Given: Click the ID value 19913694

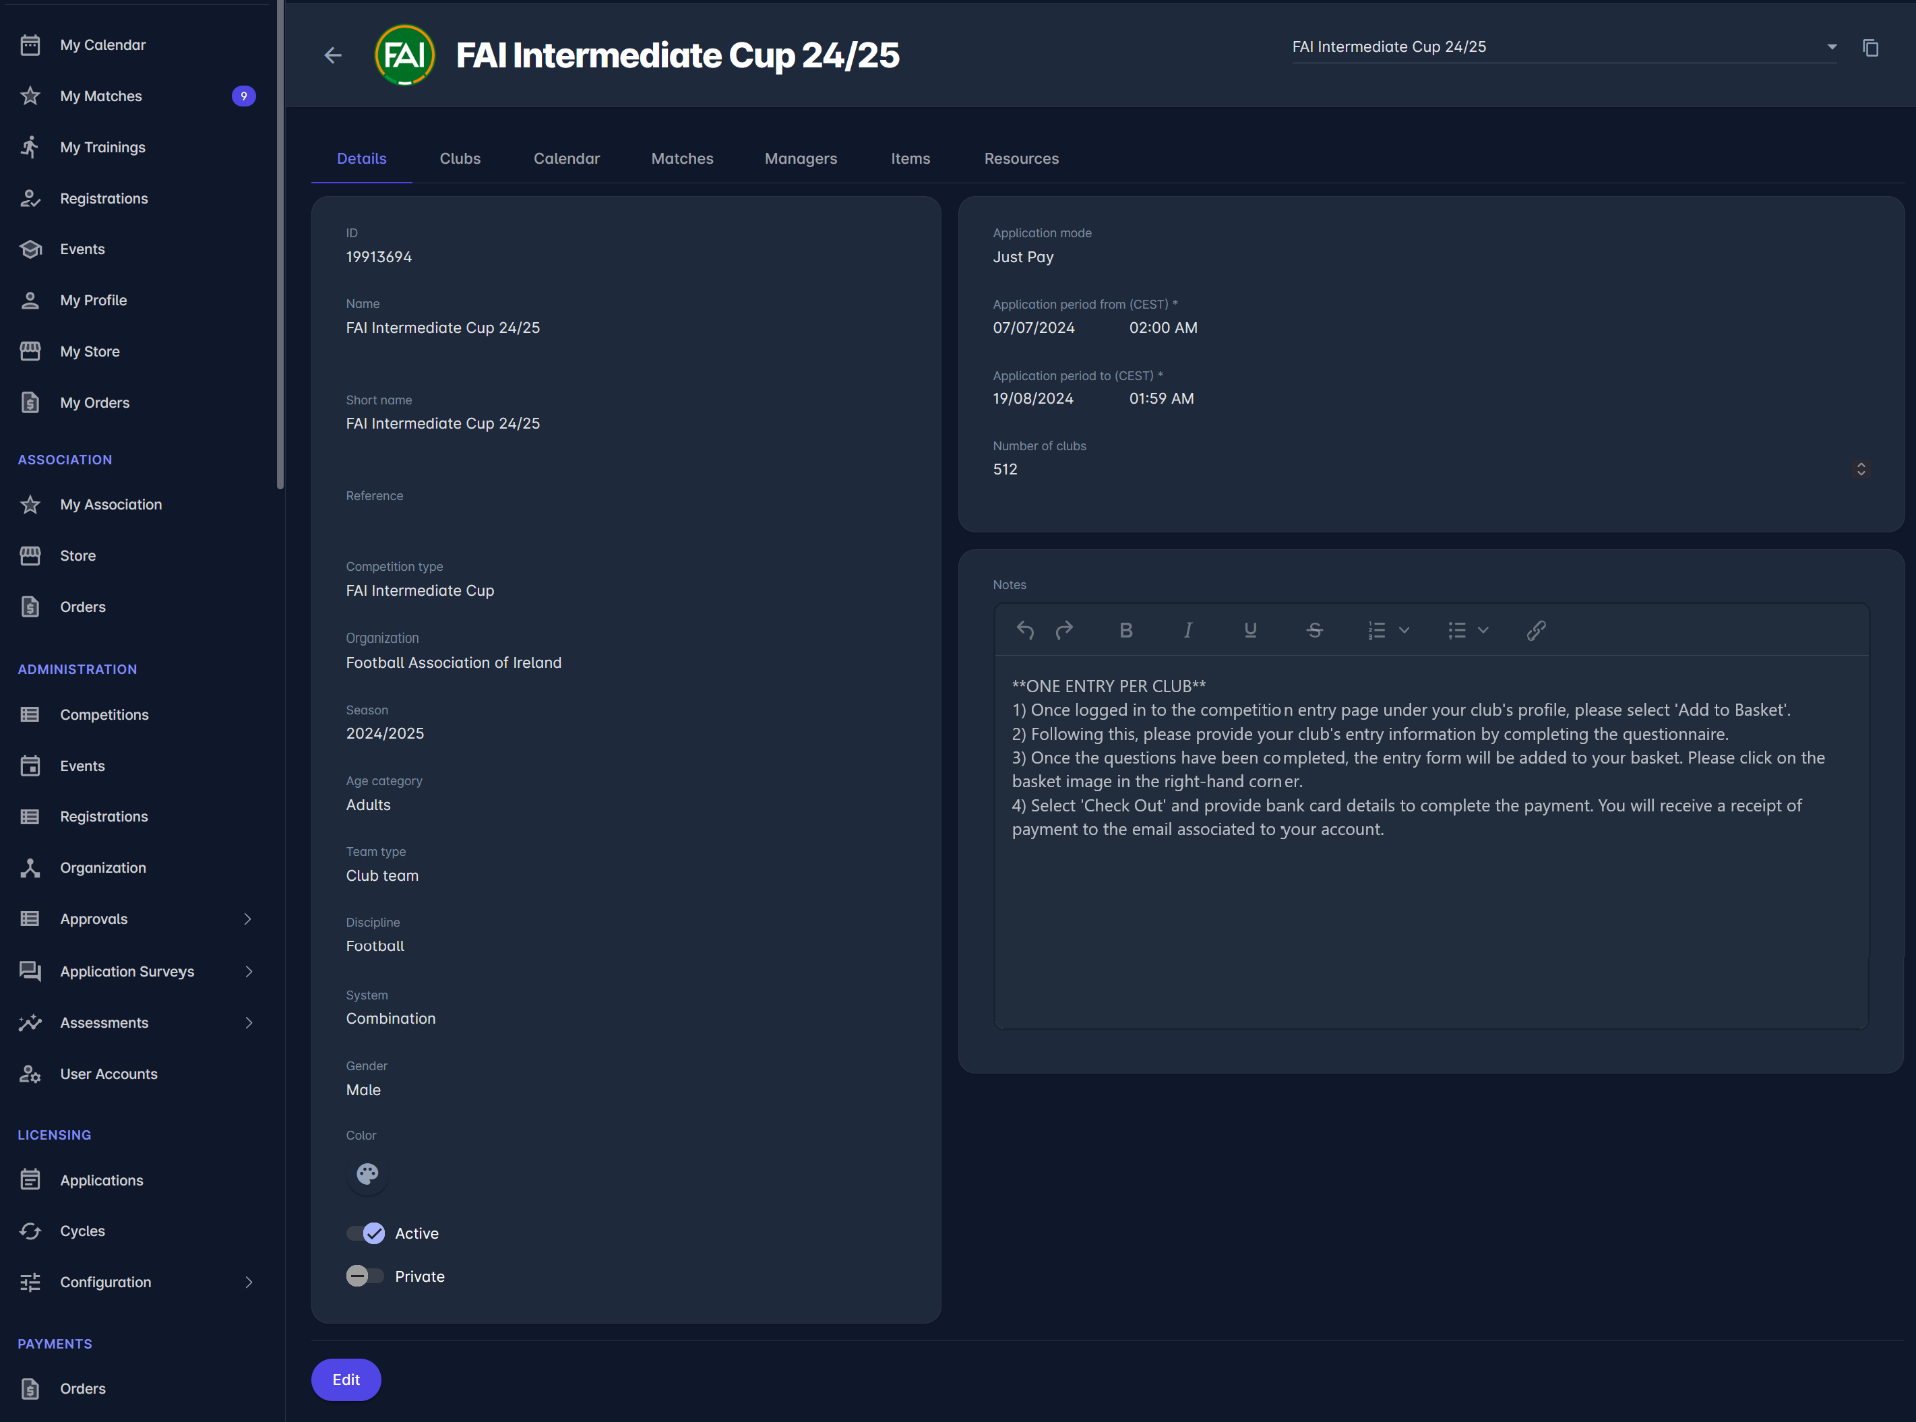Looking at the screenshot, I should [x=379, y=257].
